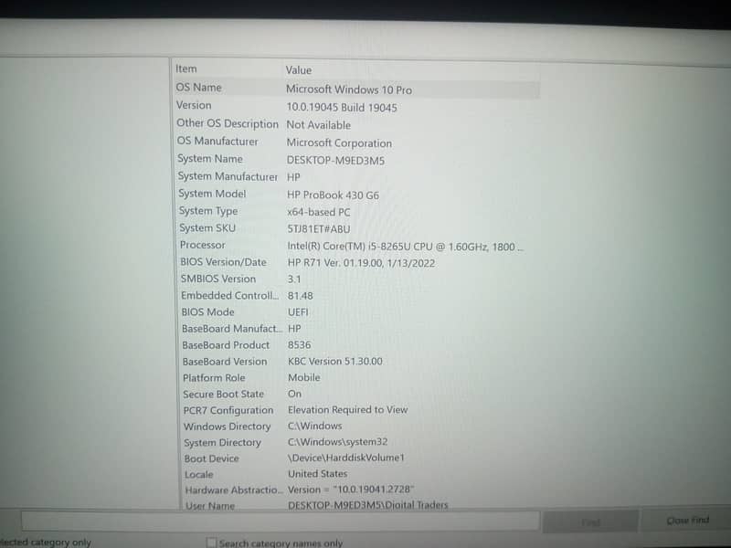This screenshot has height=548, width=731.
Task: Tick the 'Search category names only' checkbox
Action: tap(212, 543)
